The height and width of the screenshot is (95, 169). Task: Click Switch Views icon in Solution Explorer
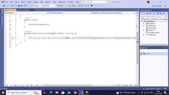click(150, 13)
